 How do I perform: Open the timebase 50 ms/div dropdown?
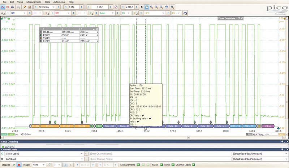[x=47, y=7]
